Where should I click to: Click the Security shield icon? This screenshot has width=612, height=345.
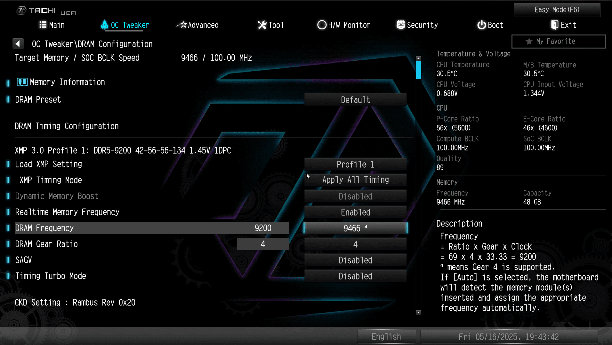[401, 25]
